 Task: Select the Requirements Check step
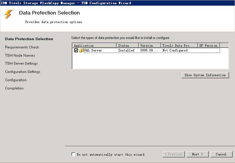[x=22, y=47]
